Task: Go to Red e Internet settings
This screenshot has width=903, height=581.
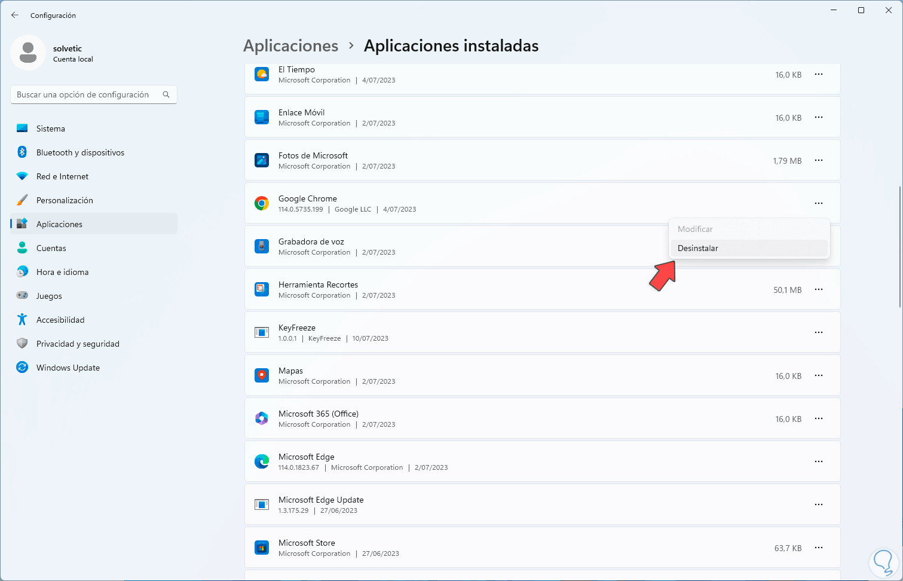Action: coord(94,176)
